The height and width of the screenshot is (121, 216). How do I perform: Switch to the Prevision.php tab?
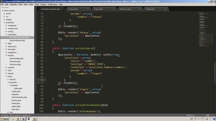[125, 9]
